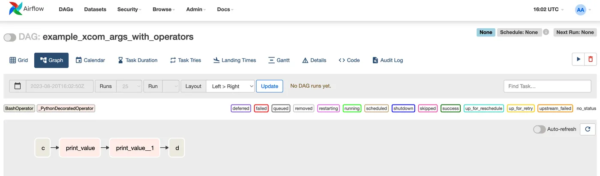The image size is (600, 176).
Task: Click the Find Task search field
Action: point(547,86)
